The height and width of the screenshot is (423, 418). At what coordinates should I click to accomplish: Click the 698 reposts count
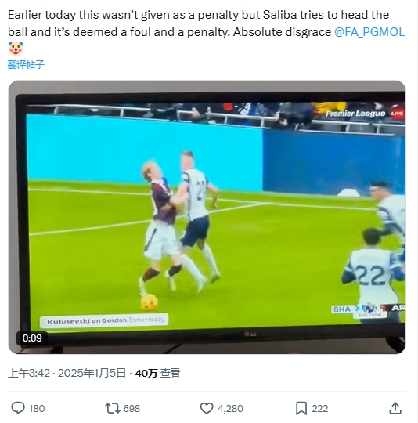pyautogui.click(x=132, y=408)
